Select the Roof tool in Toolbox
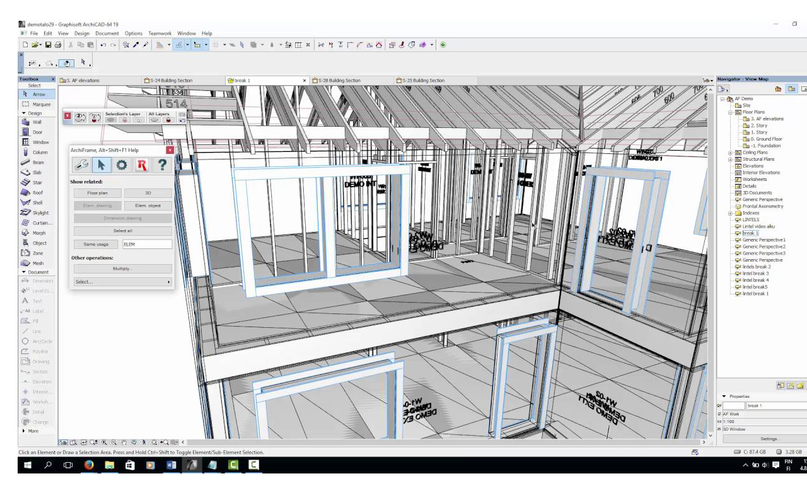Viewport: 807px width, 493px height. tap(36, 193)
